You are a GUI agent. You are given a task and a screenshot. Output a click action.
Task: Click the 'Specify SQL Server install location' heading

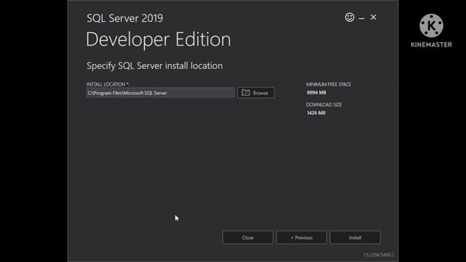click(x=154, y=66)
